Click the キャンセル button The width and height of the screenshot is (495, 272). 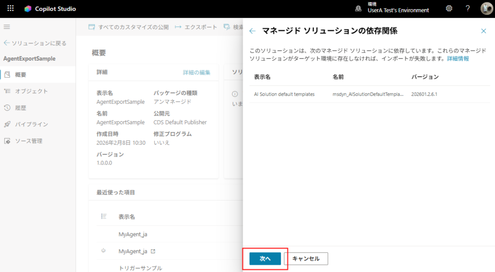306,259
